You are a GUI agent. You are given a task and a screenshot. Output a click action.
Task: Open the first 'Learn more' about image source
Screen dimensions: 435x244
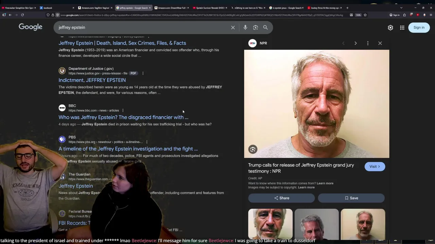coord(325,183)
